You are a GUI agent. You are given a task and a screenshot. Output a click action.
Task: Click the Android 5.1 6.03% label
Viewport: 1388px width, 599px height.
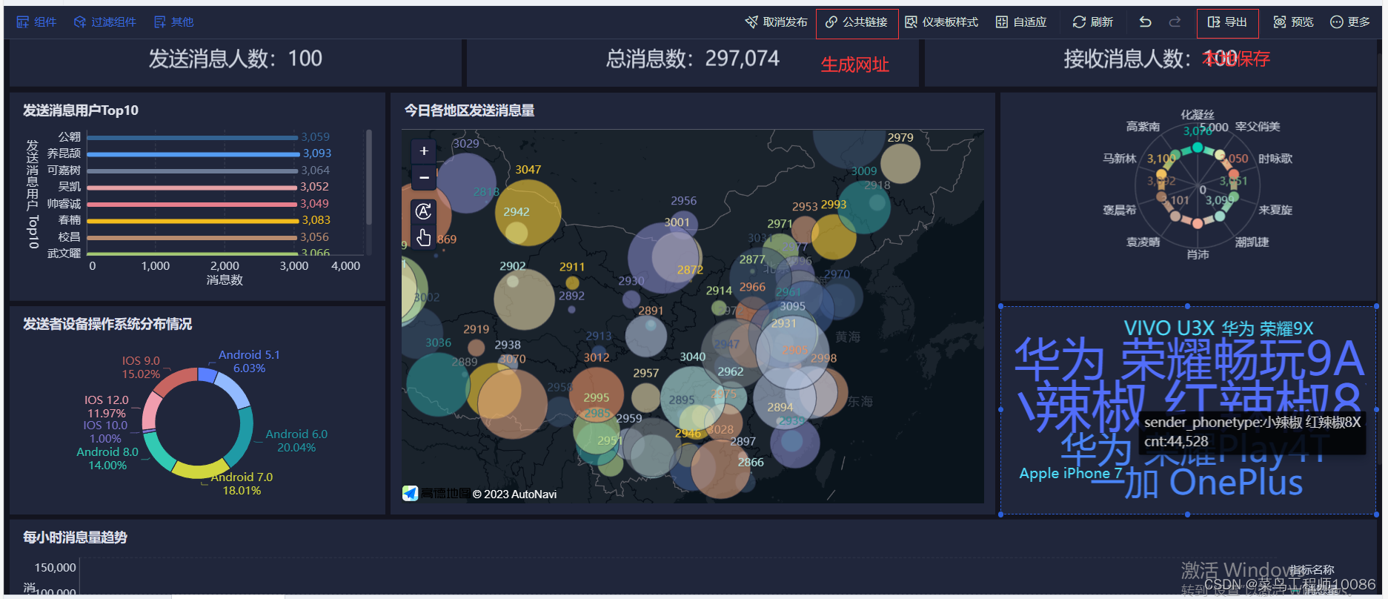pyautogui.click(x=249, y=361)
